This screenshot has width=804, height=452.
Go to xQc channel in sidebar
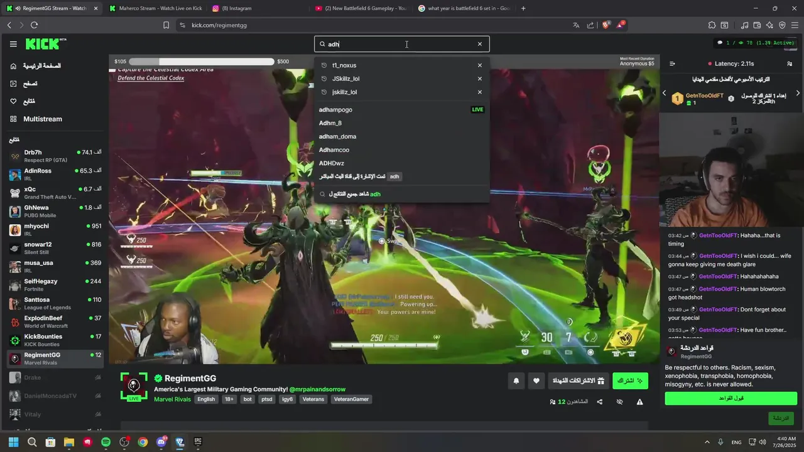55,193
